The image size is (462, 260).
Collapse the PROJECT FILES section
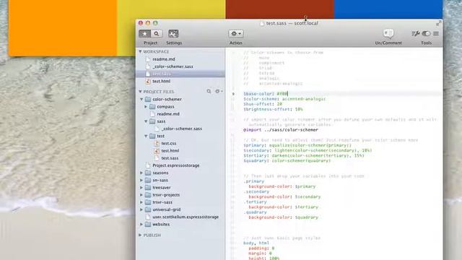[140, 92]
